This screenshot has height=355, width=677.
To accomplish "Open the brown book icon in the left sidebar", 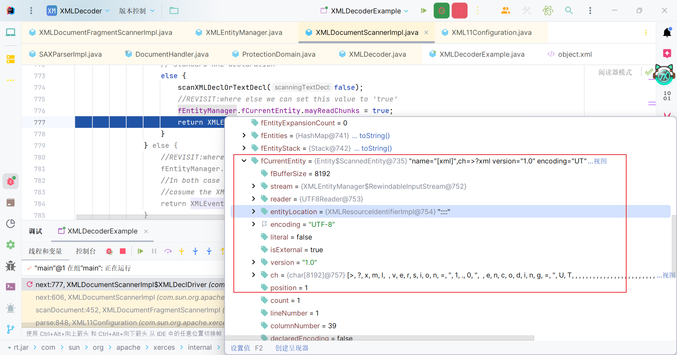I will 11,203.
